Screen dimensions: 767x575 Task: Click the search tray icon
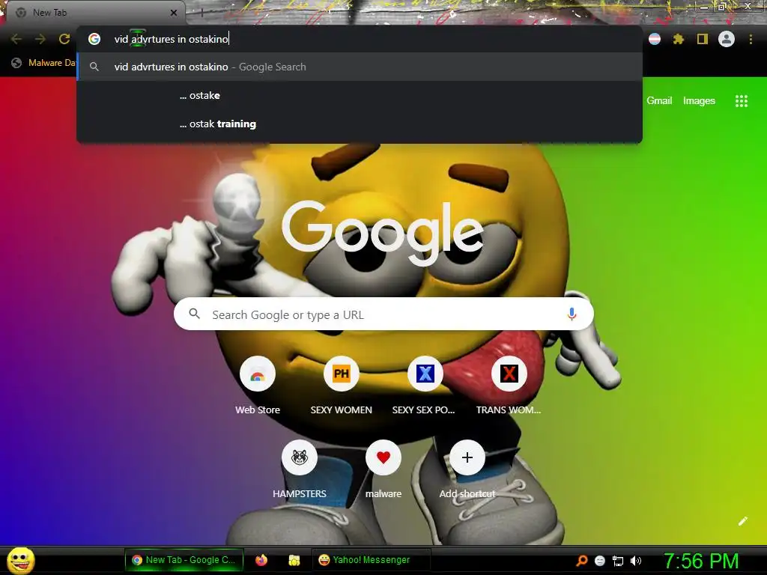[581, 561]
